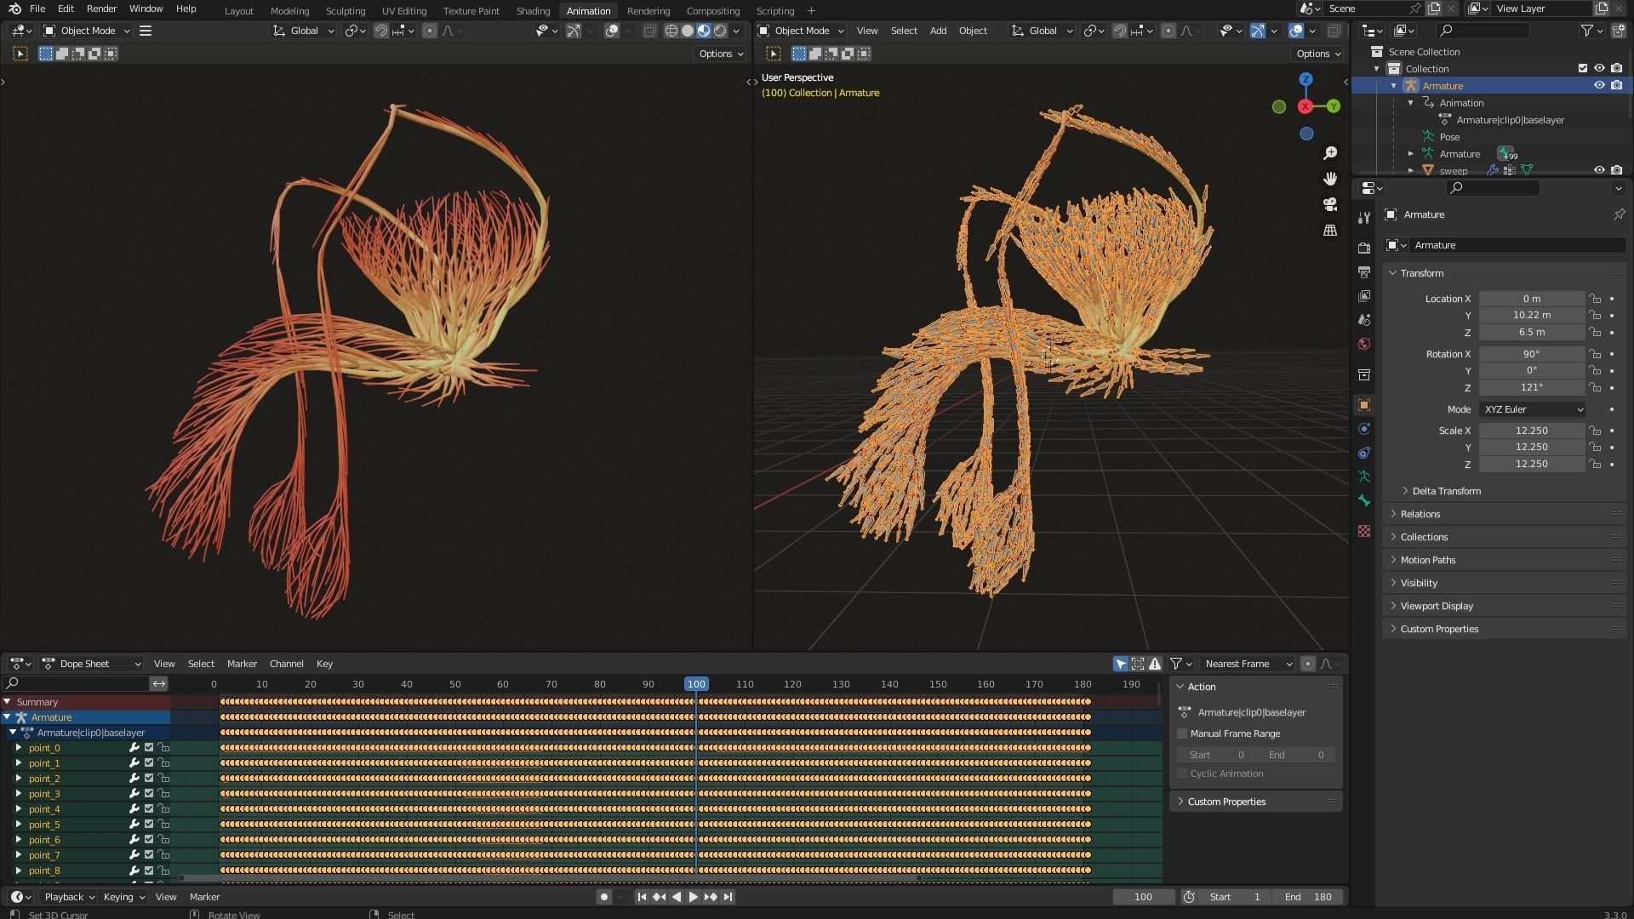Expand the Motion Paths panel
The width and height of the screenshot is (1634, 919).
(1505, 560)
